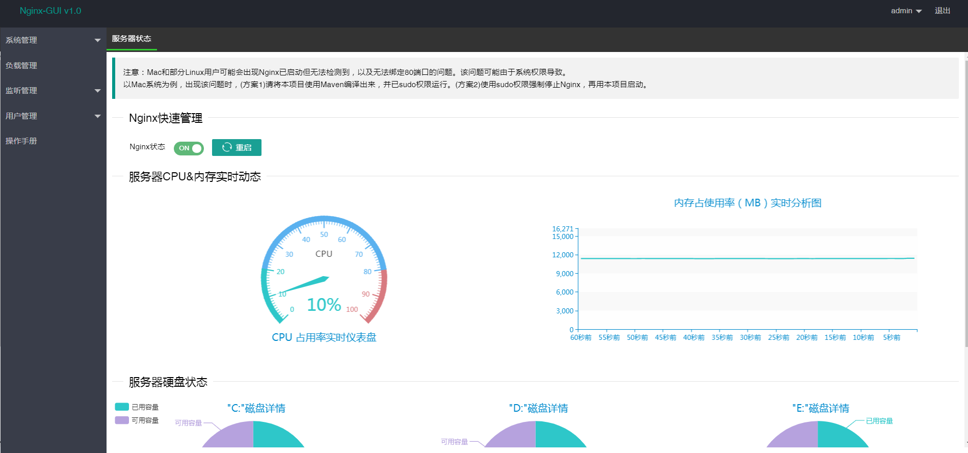Click the "D:"磁盘详情 pie title
This screenshot has height=453, width=968.
539,408
